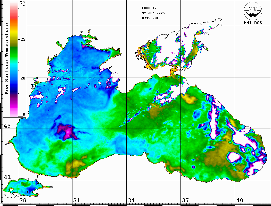Click the latitude 41 label
Screen dimensions: 271x206
pyautogui.click(x=7, y=177)
